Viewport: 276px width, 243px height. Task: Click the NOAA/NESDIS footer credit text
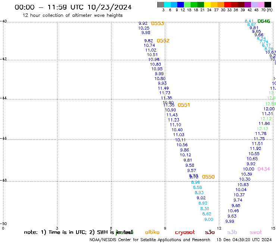[x=150, y=240]
